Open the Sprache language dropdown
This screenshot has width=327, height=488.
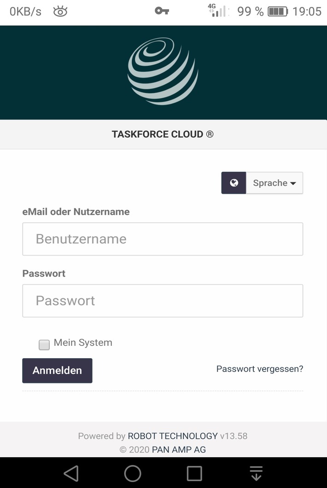tap(274, 183)
